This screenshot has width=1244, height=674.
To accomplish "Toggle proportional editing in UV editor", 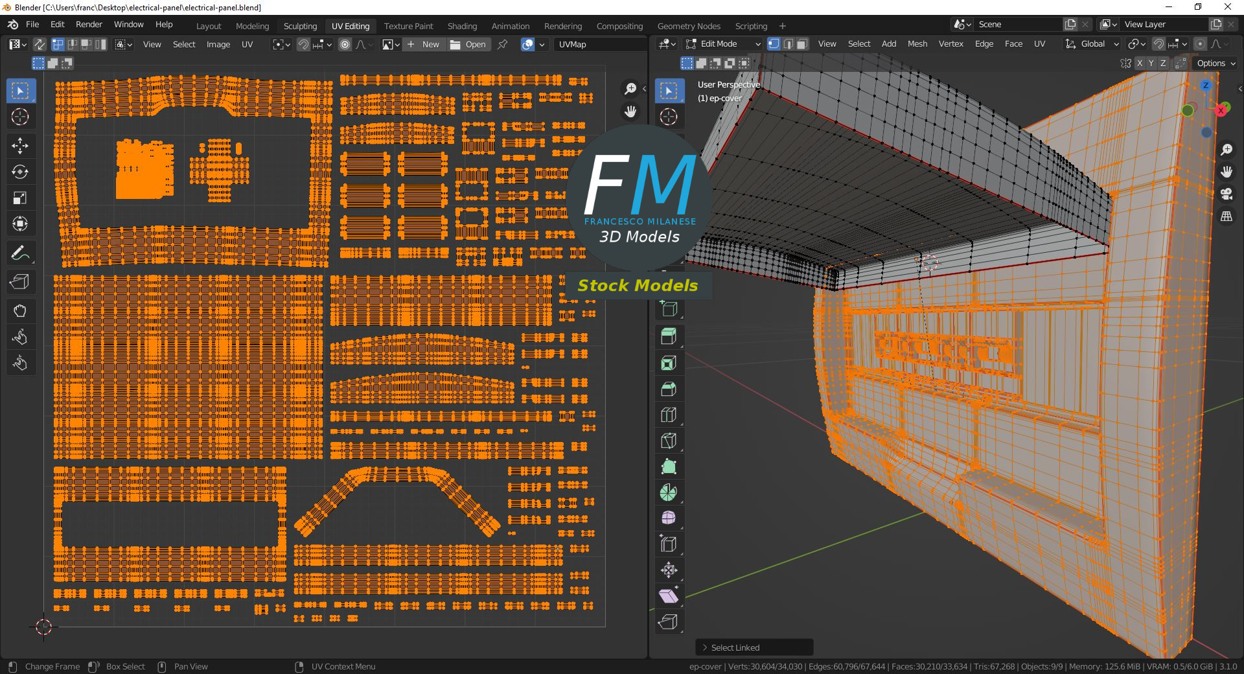I will [345, 44].
